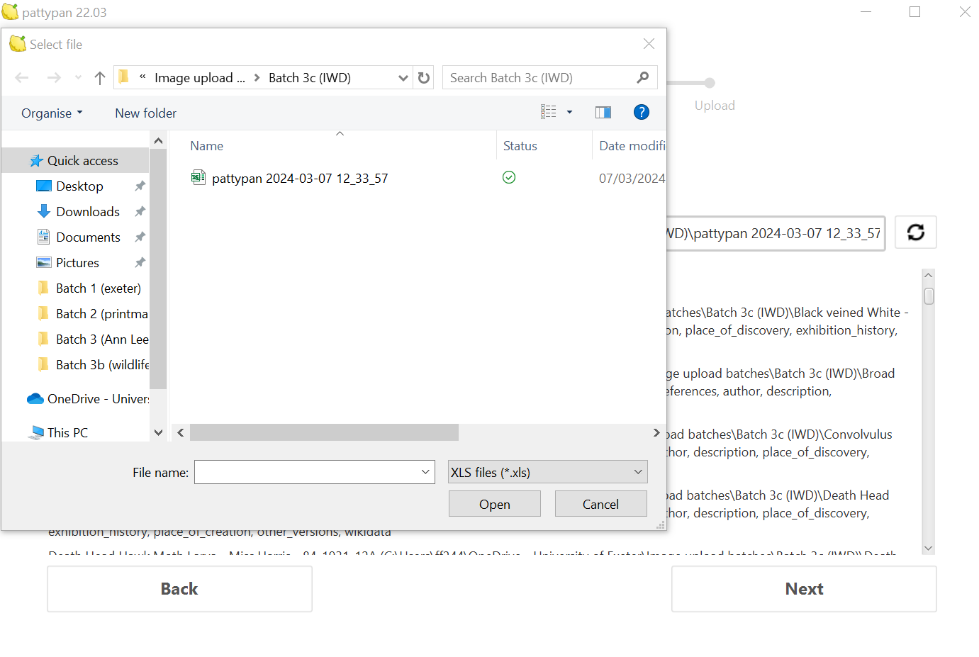This screenshot has width=979, height=657.
Task: Click file list scroll left arrow
Action: pos(181,432)
